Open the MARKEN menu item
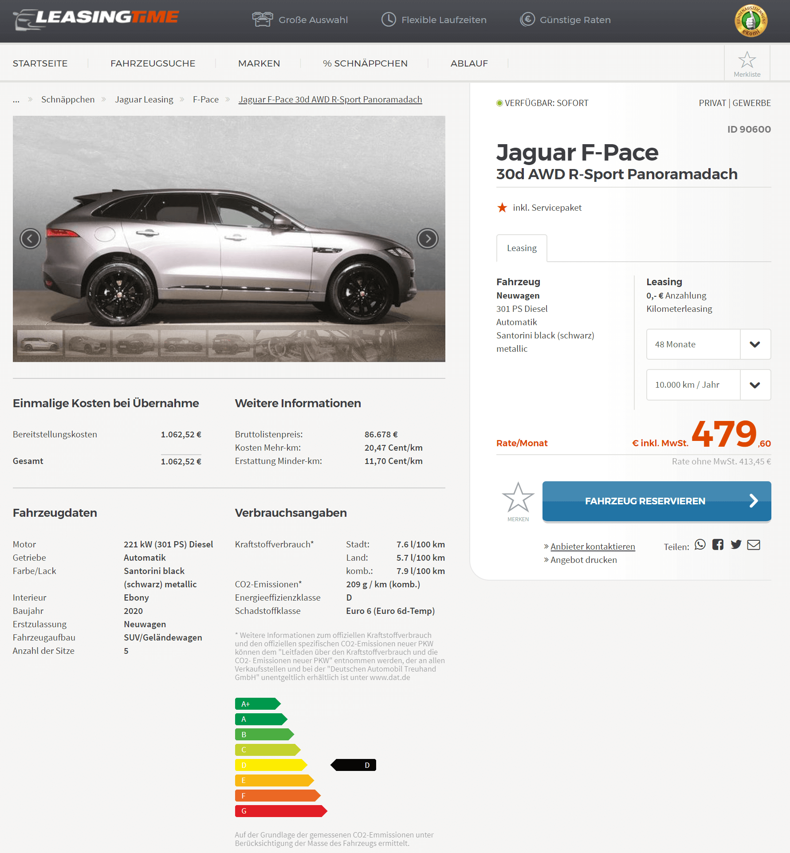This screenshot has height=853, width=790. pyautogui.click(x=259, y=63)
